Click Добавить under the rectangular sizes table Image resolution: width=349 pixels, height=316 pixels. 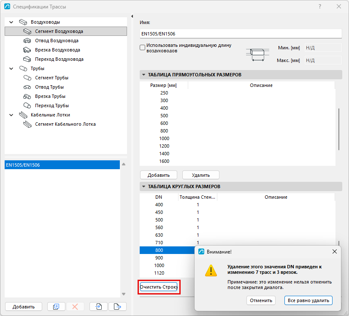click(x=159, y=175)
